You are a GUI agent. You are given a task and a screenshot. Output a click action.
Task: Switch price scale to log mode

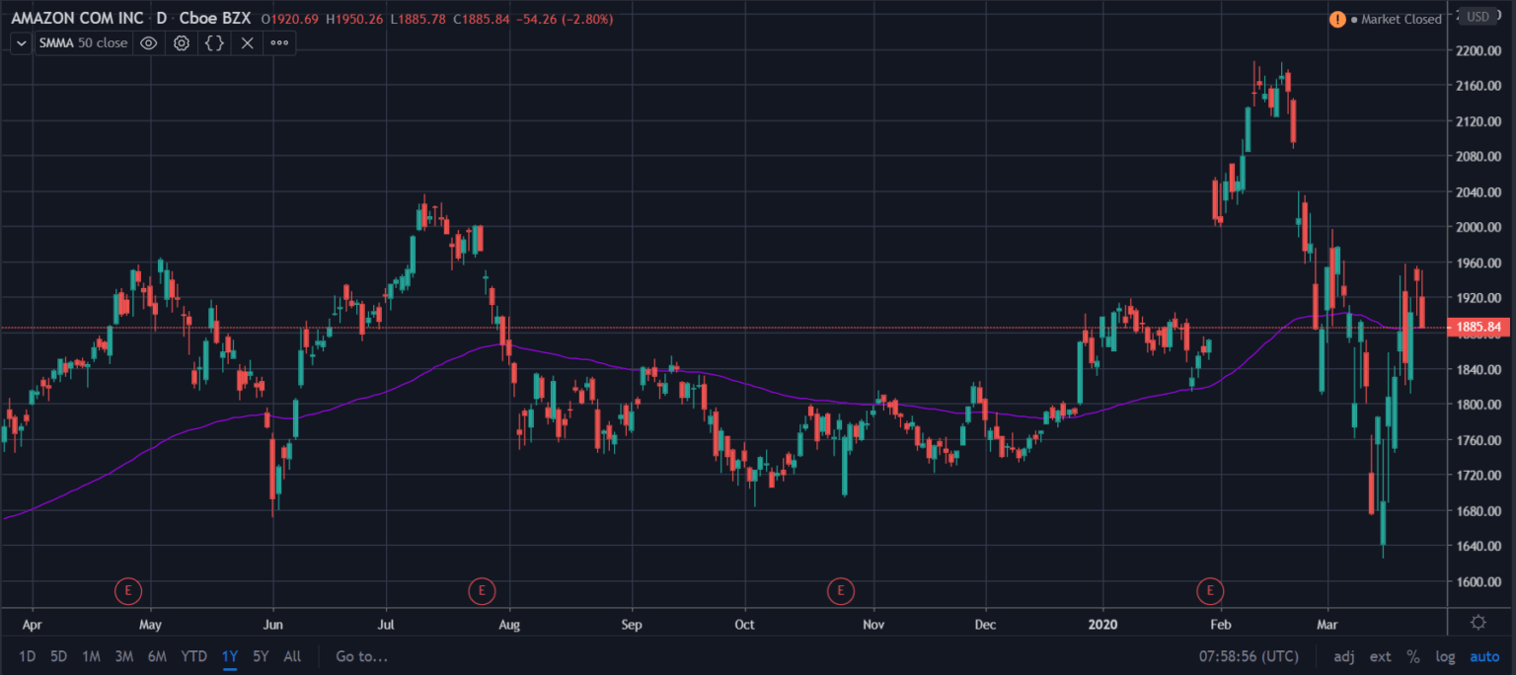click(1445, 656)
